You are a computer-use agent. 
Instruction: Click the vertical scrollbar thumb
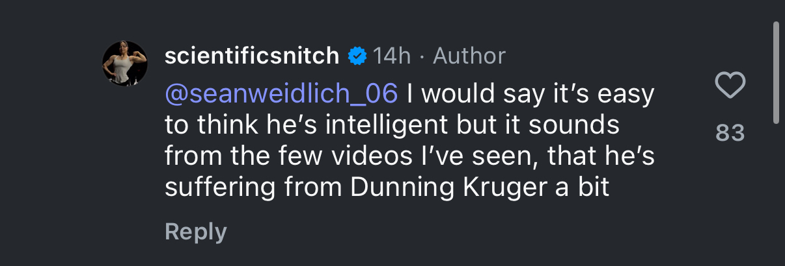(x=775, y=71)
